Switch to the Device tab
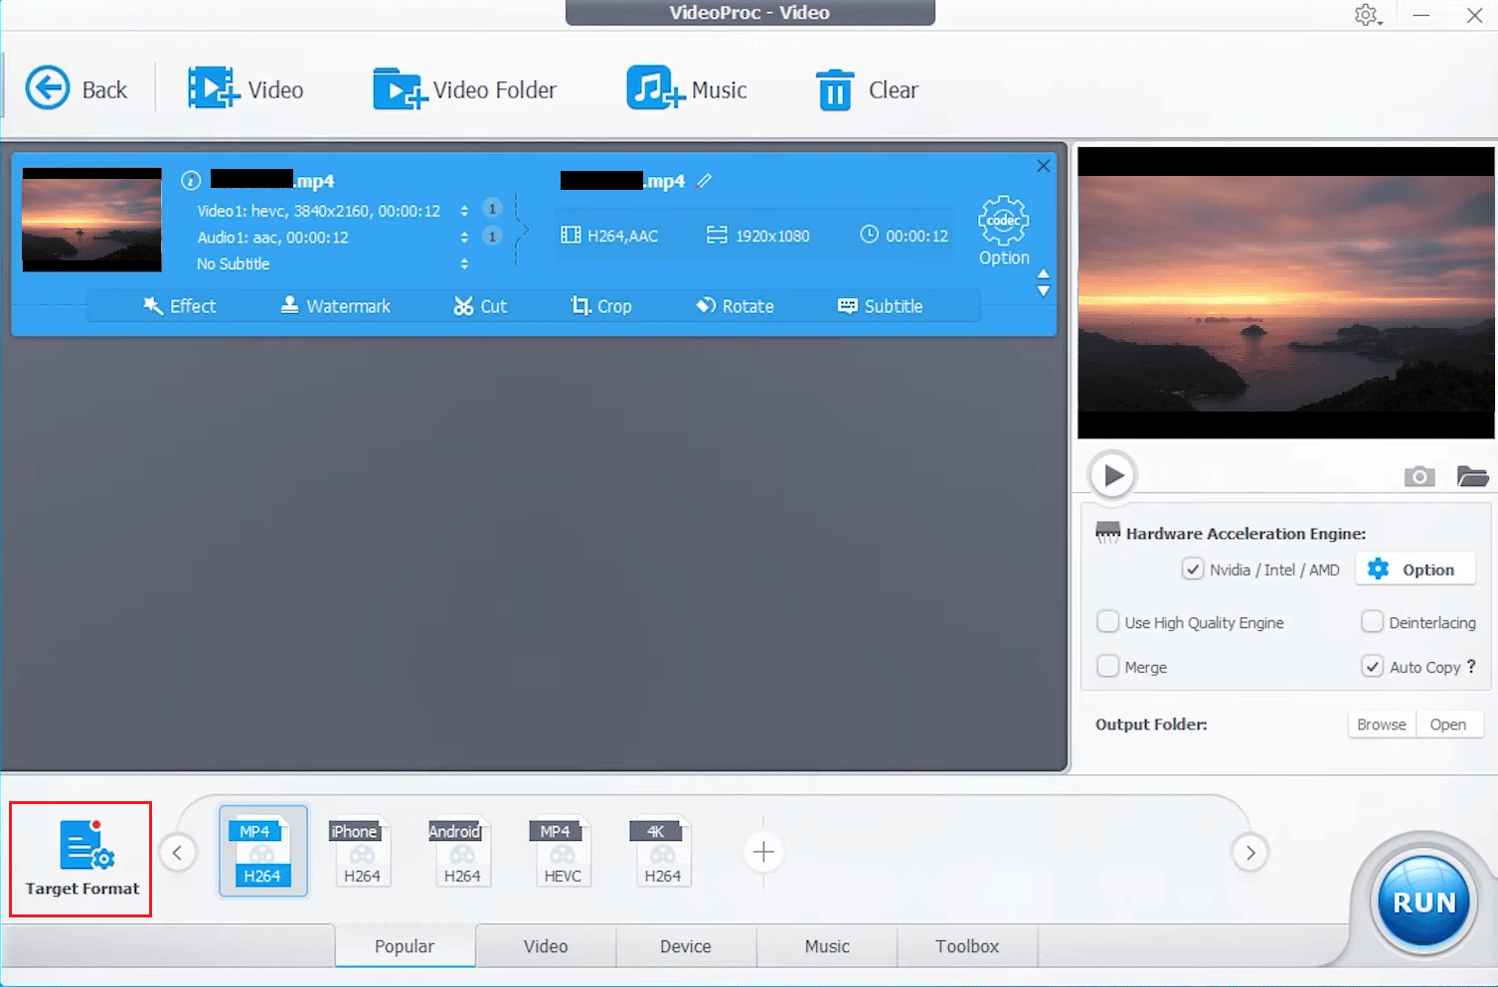Image resolution: width=1498 pixels, height=987 pixels. [686, 946]
